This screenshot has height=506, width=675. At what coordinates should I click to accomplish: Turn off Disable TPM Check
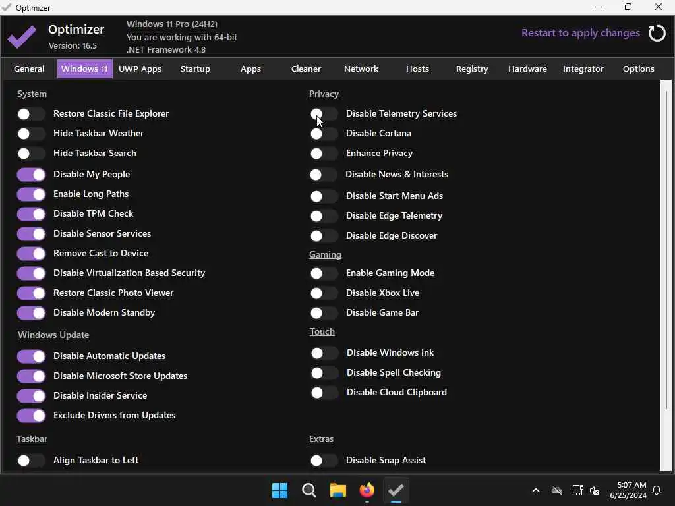pos(31,214)
